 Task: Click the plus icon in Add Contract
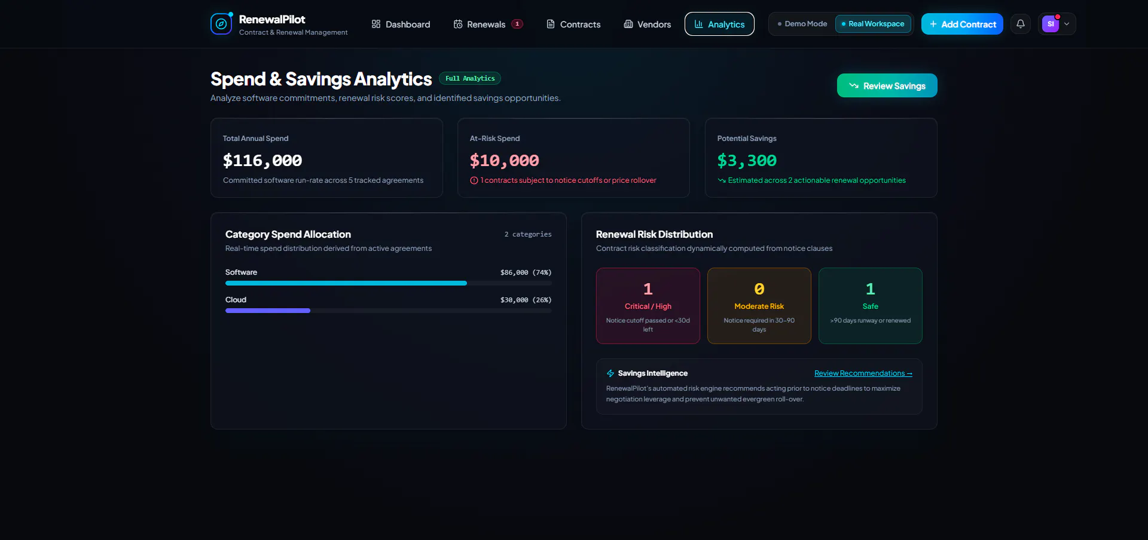click(933, 24)
